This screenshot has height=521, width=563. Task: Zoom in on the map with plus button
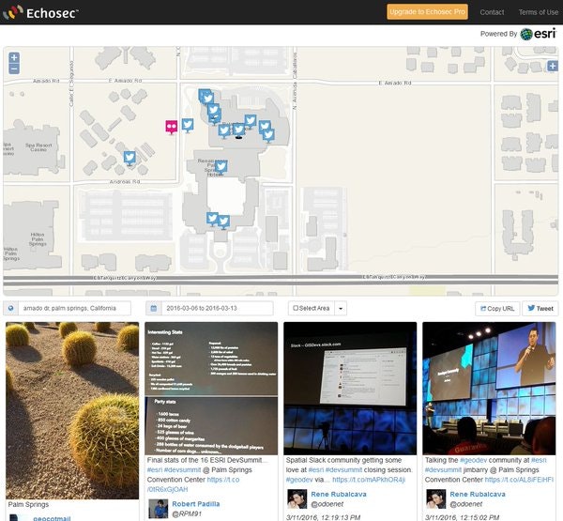click(14, 57)
